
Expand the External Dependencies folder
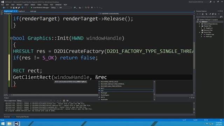pos(200,24)
